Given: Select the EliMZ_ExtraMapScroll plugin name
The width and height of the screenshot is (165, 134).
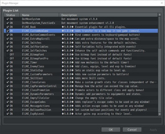Looking at the screenshot, I should click(36, 39).
